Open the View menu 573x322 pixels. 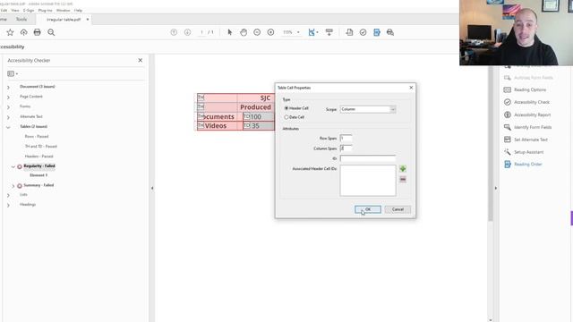[x=15, y=10]
